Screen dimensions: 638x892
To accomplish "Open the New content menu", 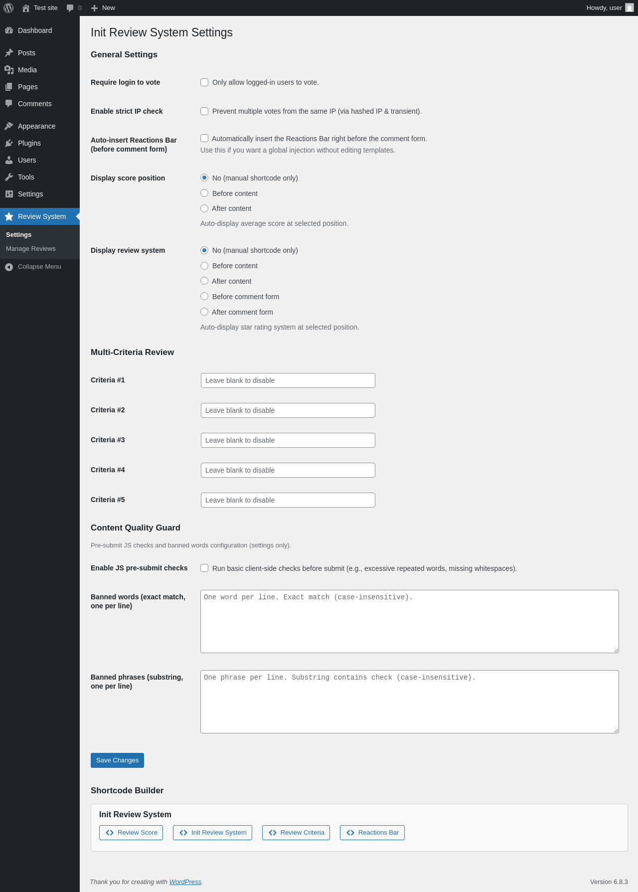I will click(103, 8).
